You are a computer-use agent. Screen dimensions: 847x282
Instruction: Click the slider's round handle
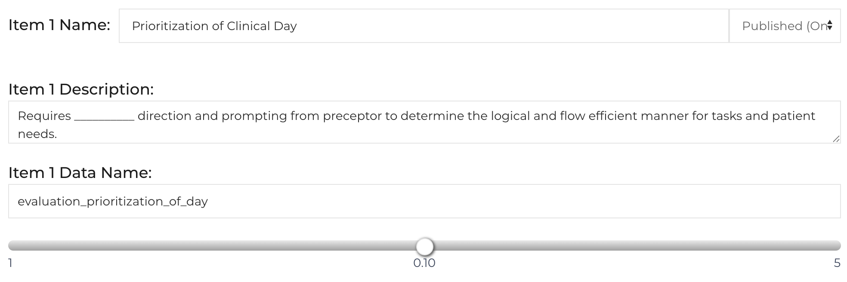pyautogui.click(x=425, y=246)
